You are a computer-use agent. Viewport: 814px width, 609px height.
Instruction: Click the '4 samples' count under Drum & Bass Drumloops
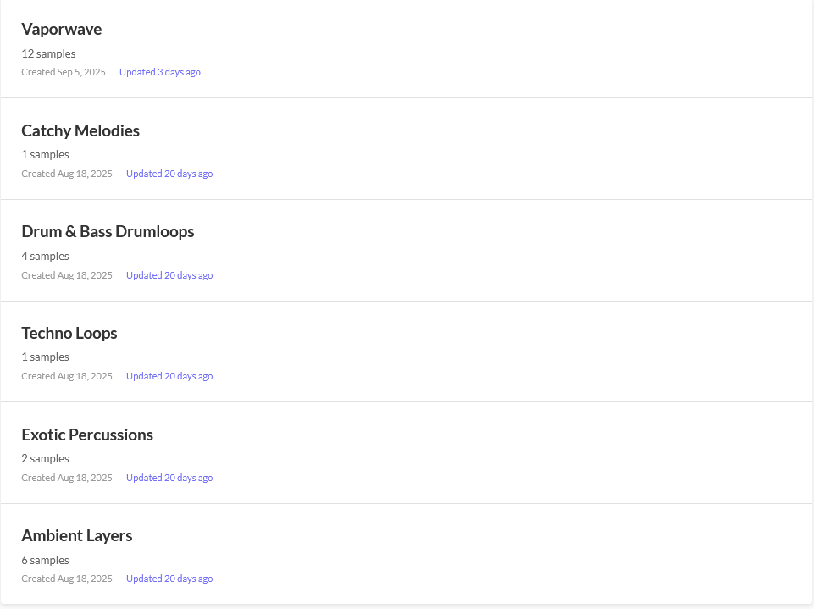[x=46, y=257]
